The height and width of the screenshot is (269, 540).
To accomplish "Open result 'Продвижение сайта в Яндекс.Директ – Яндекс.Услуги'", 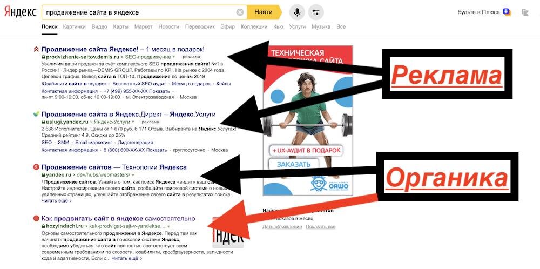I will (129, 114).
